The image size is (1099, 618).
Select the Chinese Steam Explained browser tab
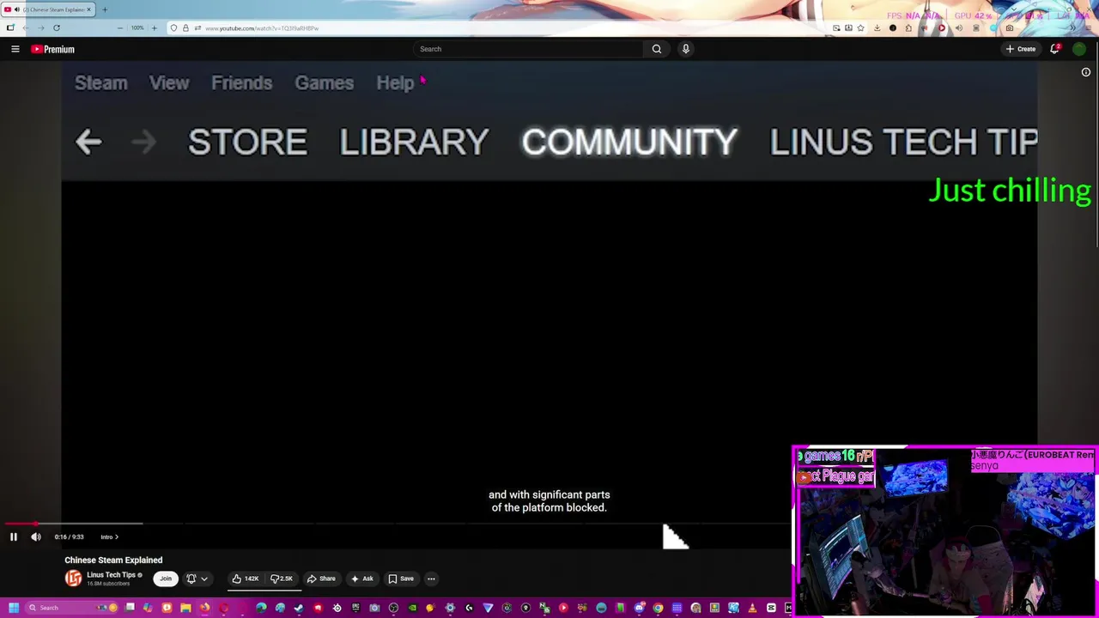pyautogui.click(x=48, y=9)
